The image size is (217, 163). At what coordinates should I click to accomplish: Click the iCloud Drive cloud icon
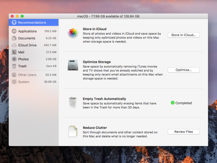[x=14, y=45]
